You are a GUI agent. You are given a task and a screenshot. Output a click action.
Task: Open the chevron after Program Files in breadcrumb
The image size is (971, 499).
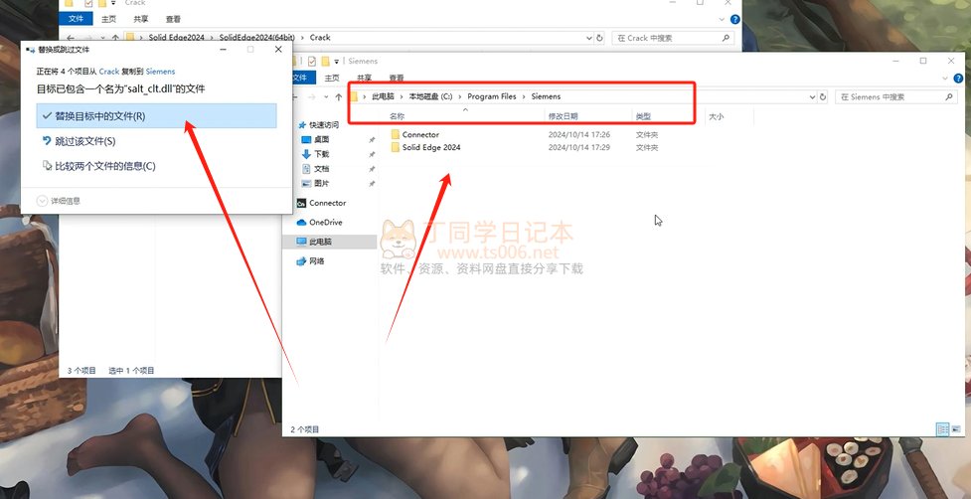[x=524, y=96]
